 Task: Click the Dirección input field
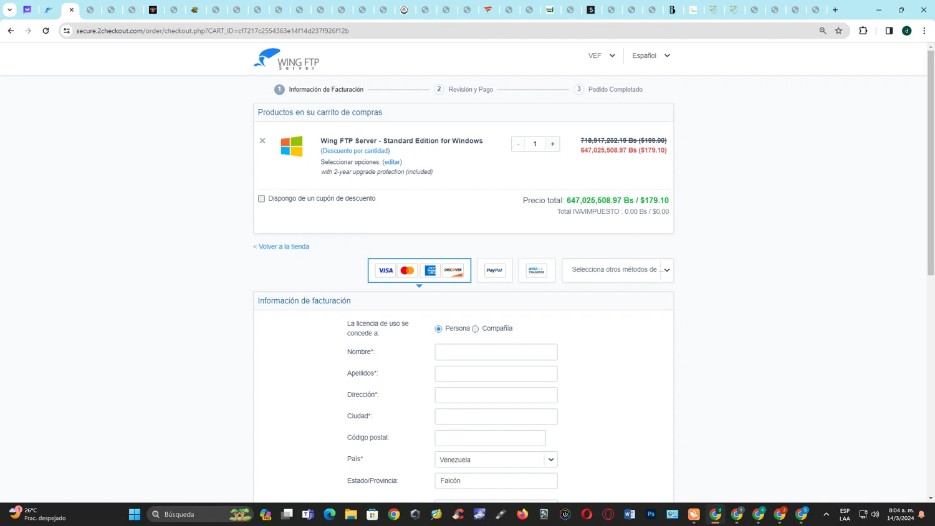coord(496,395)
